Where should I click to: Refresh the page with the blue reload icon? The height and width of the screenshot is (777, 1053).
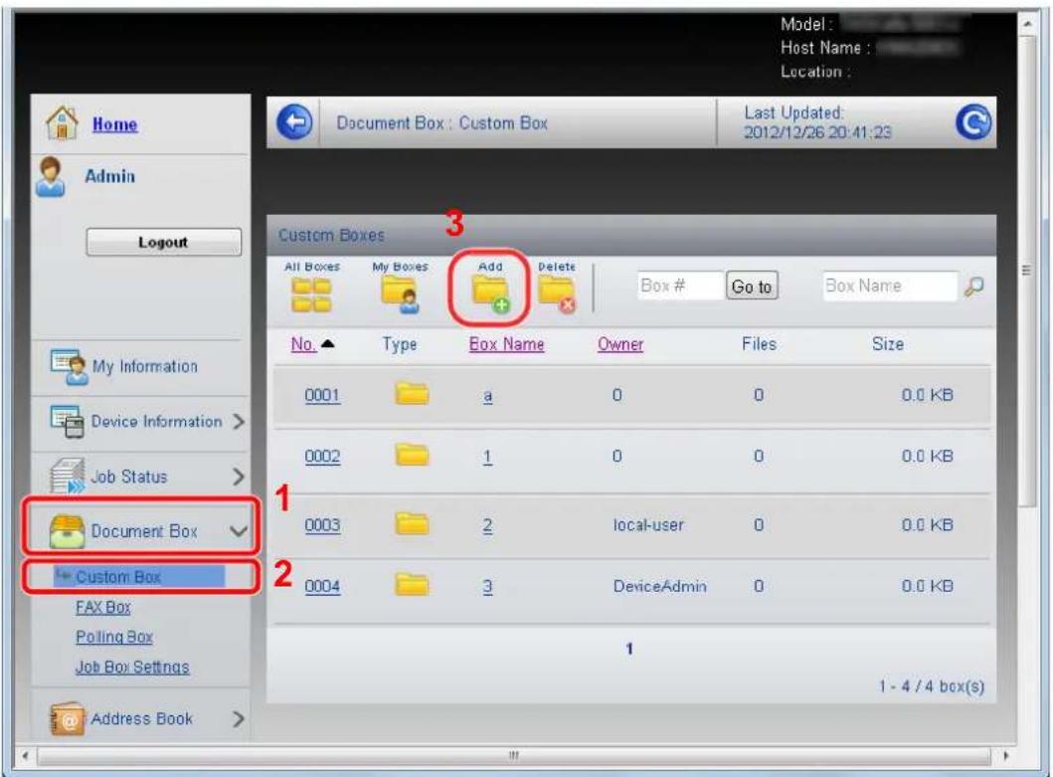973,122
